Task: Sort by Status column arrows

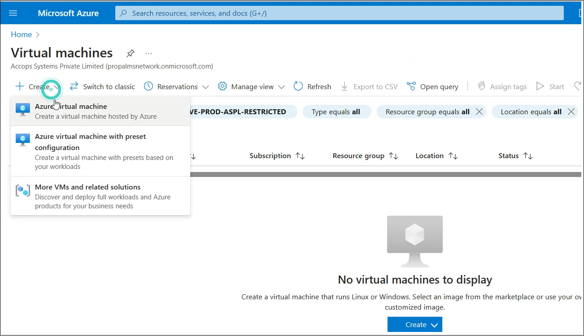Action: click(x=528, y=156)
